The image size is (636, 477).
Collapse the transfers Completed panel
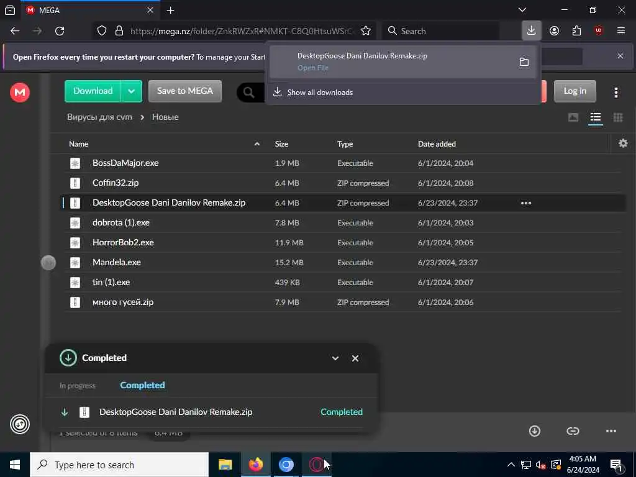click(335, 358)
